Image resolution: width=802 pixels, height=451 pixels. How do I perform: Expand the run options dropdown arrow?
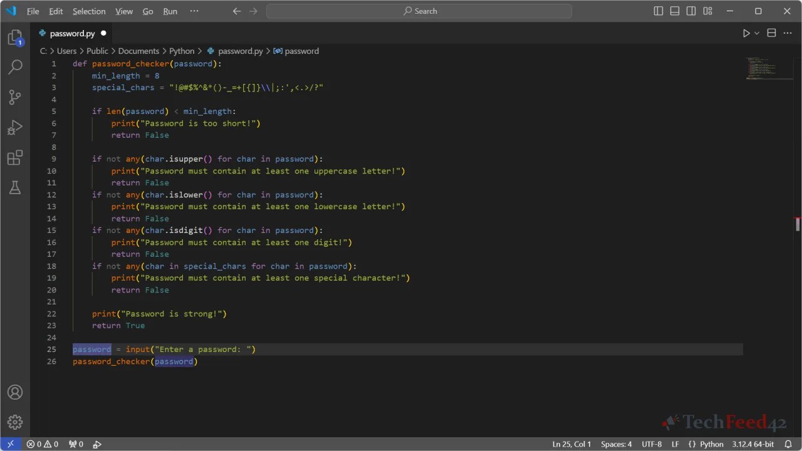[x=757, y=33]
